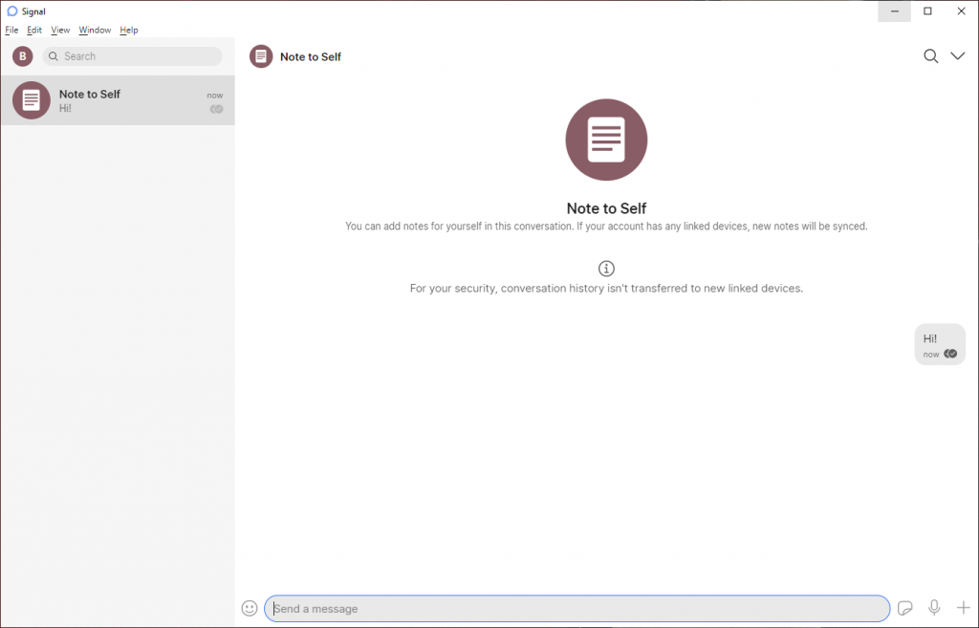This screenshot has width=979, height=628.
Task: Click the magnifier icon in sidebar search
Action: coord(54,56)
